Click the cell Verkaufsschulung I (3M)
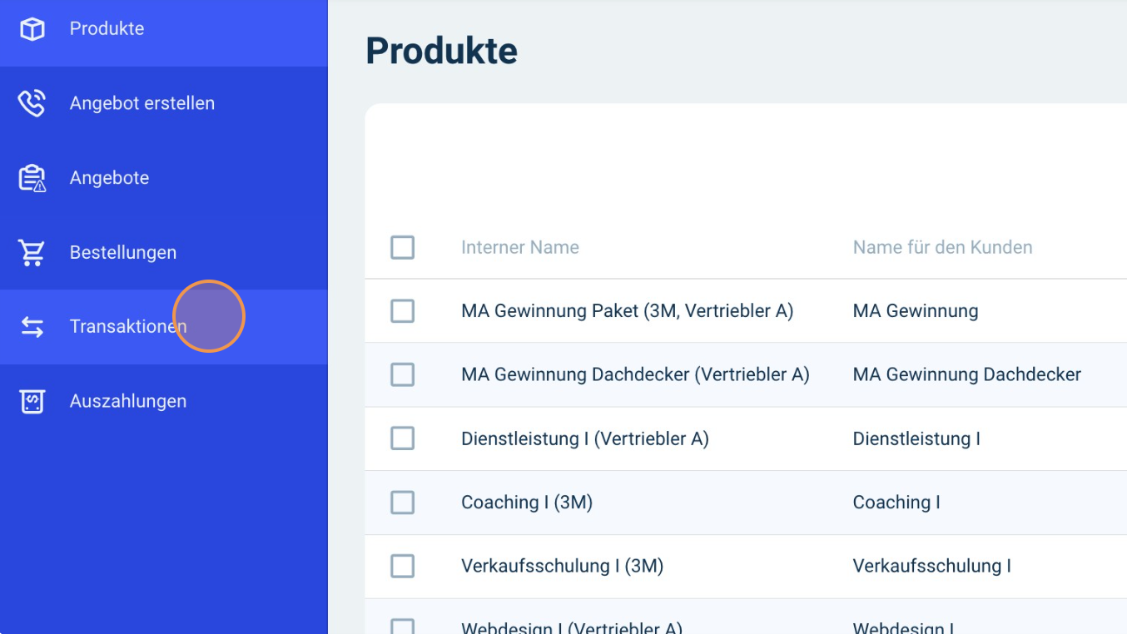The height and width of the screenshot is (634, 1127). point(563,566)
